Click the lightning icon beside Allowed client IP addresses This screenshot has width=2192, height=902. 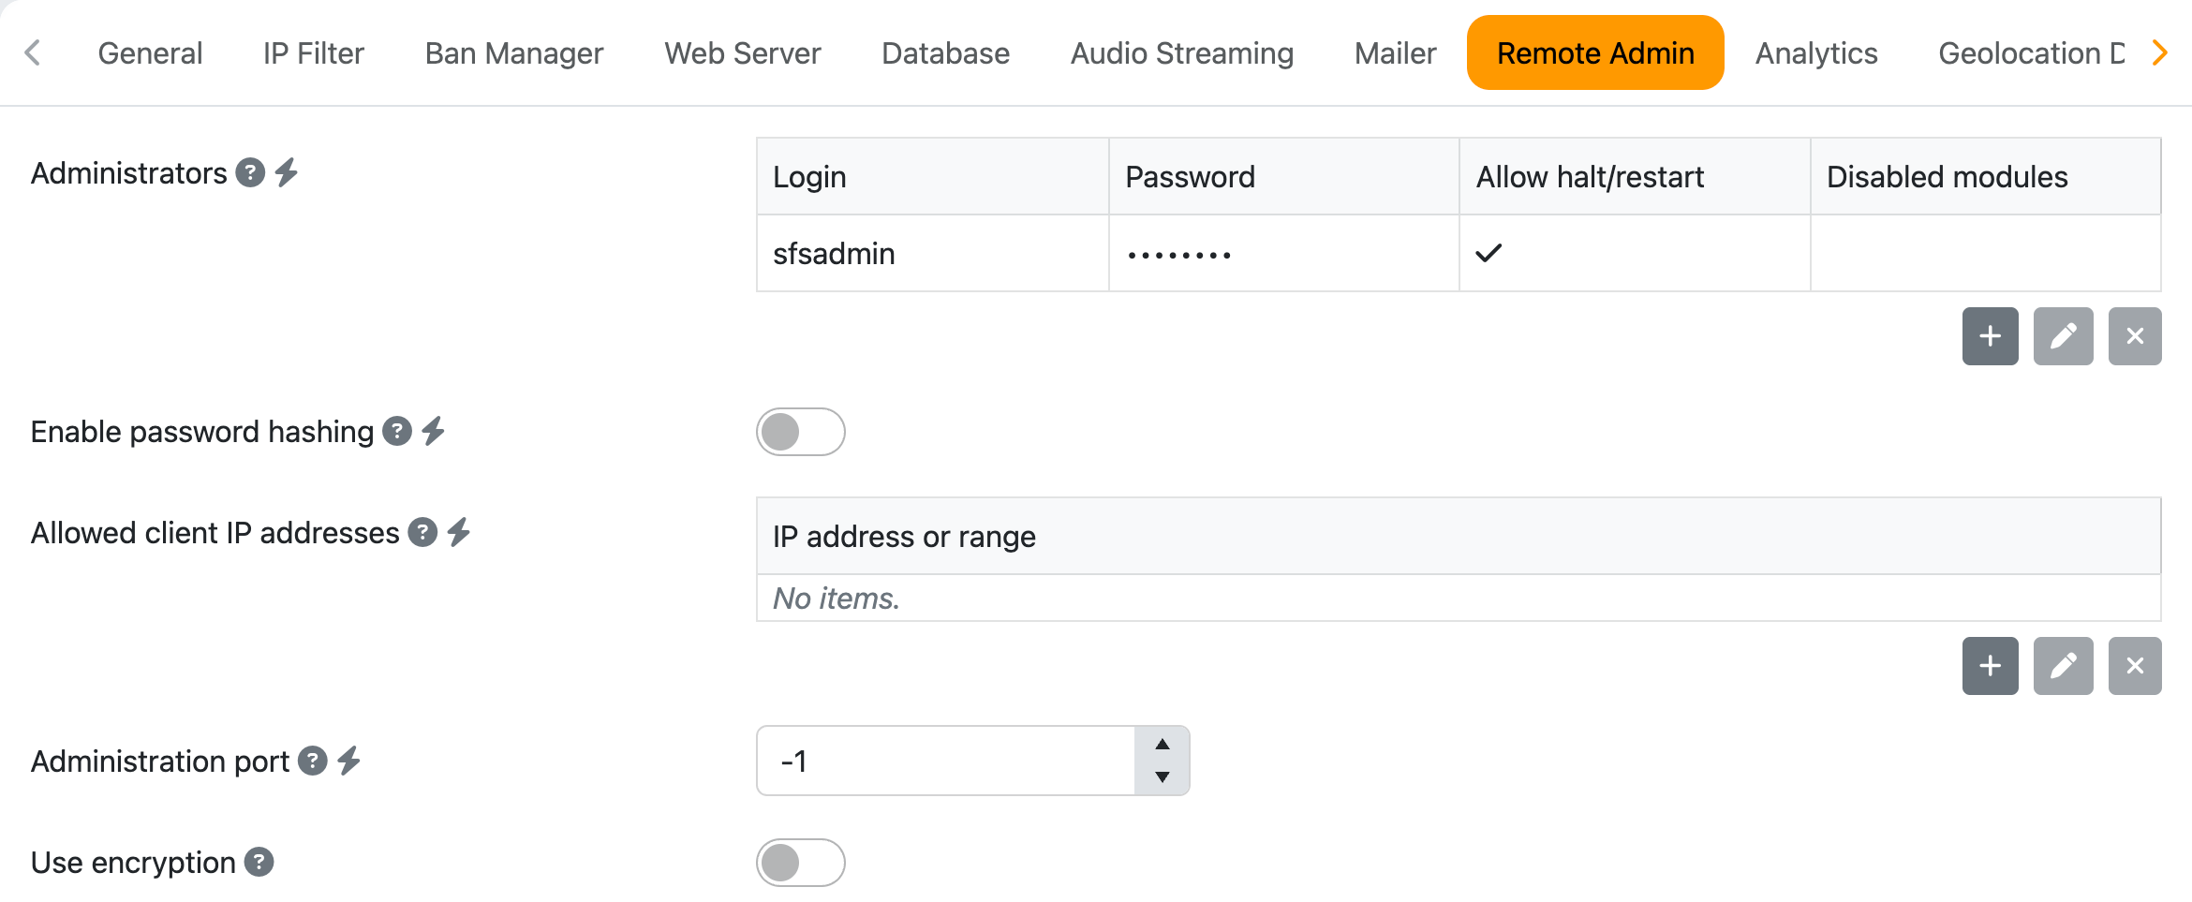click(x=460, y=533)
